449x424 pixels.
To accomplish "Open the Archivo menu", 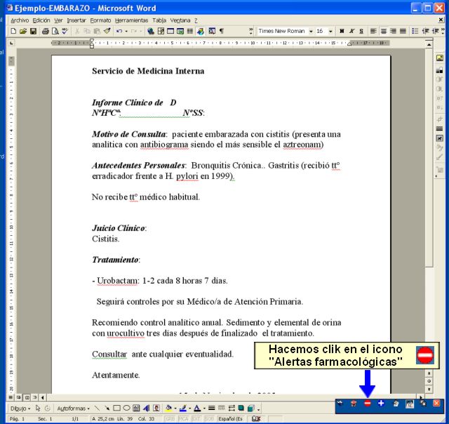I will (x=20, y=20).
